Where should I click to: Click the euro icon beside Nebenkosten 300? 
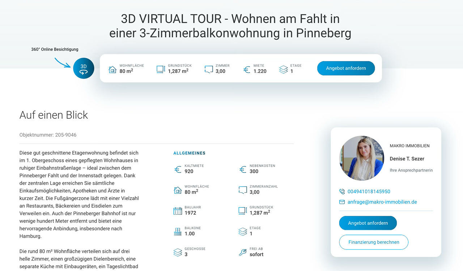coord(243,169)
